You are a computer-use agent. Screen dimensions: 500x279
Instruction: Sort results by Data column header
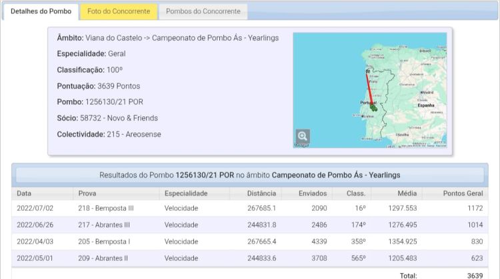[25, 194]
